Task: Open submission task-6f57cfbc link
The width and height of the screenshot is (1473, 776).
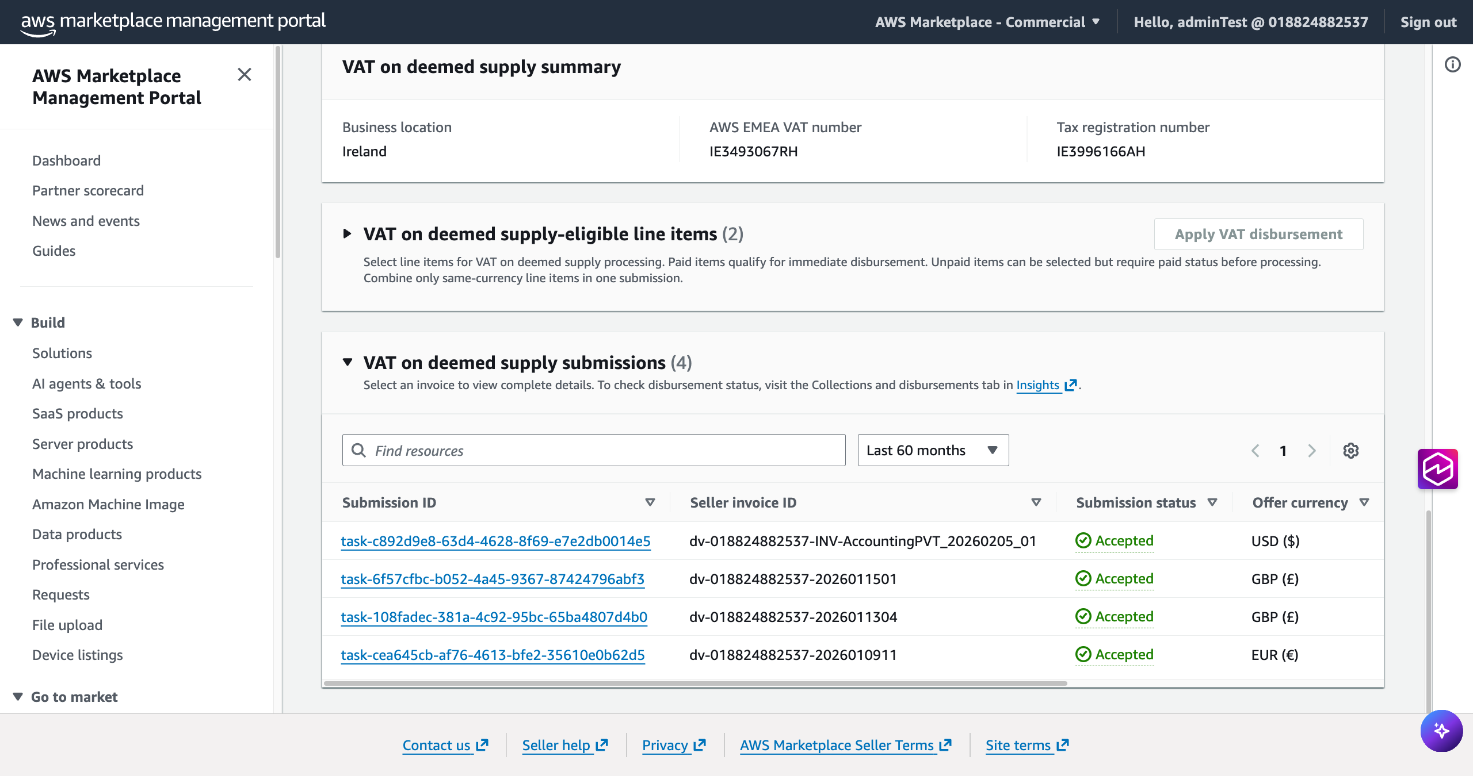Action: pyautogui.click(x=493, y=579)
